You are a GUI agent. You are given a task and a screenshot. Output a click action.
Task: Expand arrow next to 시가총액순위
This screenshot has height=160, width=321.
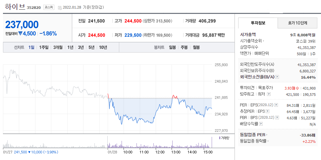(x=263, y=41)
